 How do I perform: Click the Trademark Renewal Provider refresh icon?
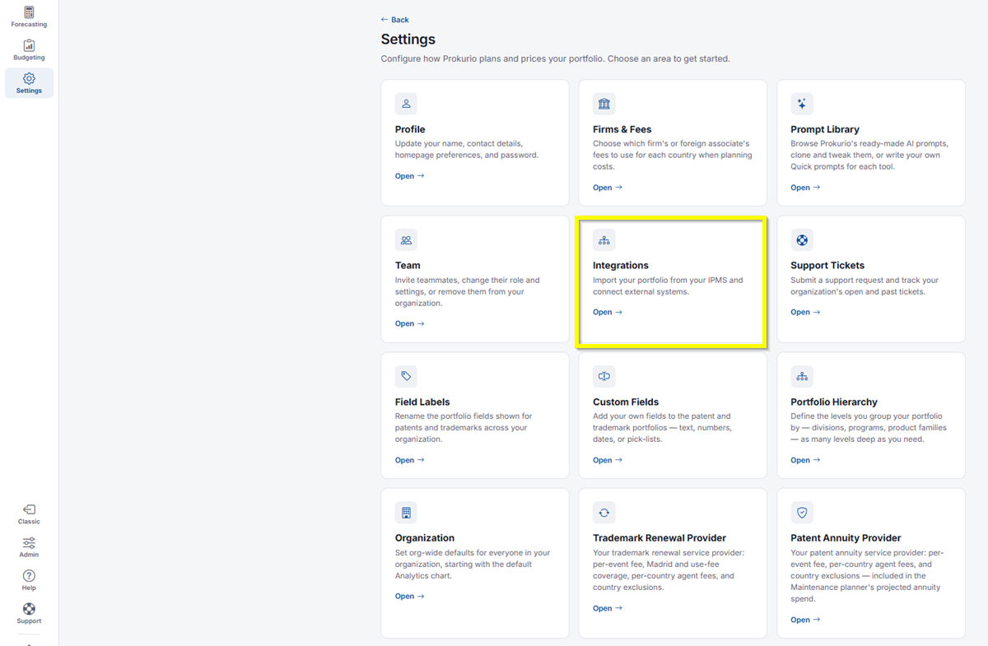click(604, 513)
